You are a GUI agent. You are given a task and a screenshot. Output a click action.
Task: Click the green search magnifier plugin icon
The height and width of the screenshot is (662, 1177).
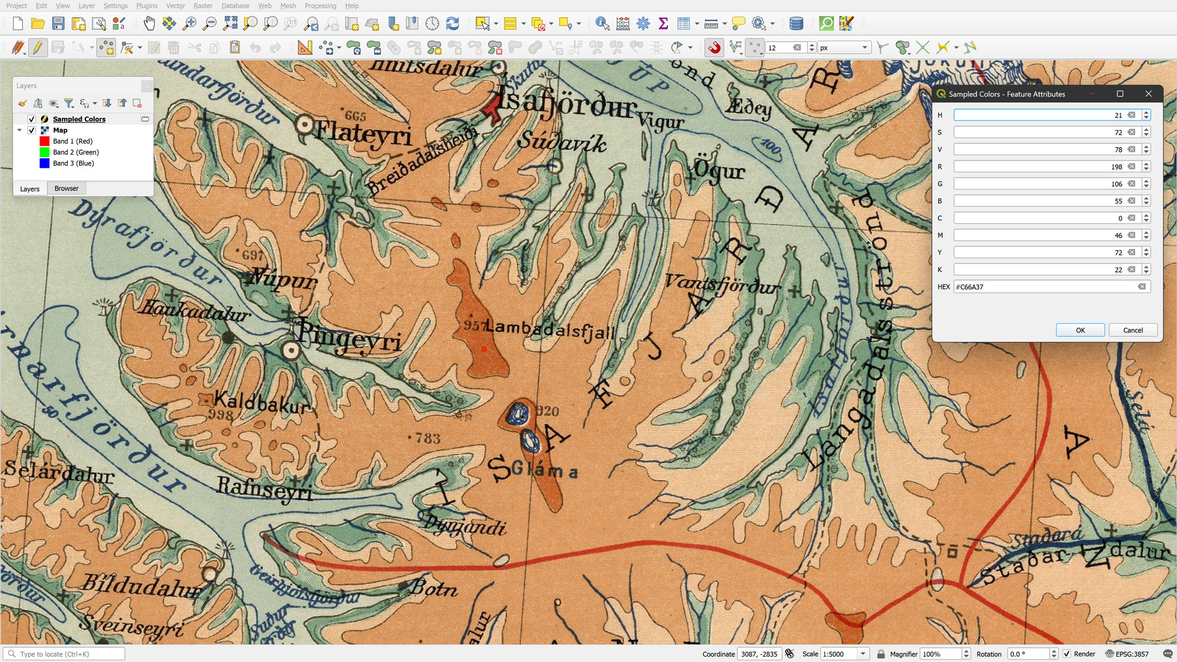[826, 24]
